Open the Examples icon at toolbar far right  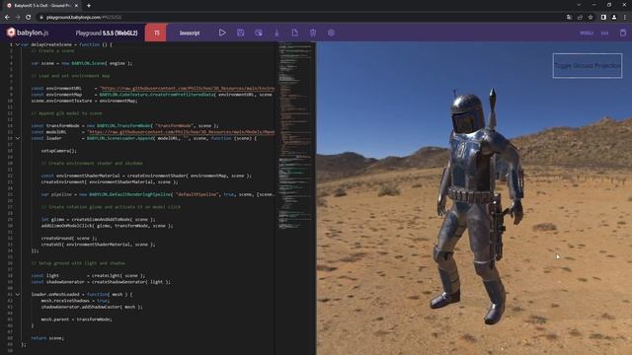pos(623,33)
